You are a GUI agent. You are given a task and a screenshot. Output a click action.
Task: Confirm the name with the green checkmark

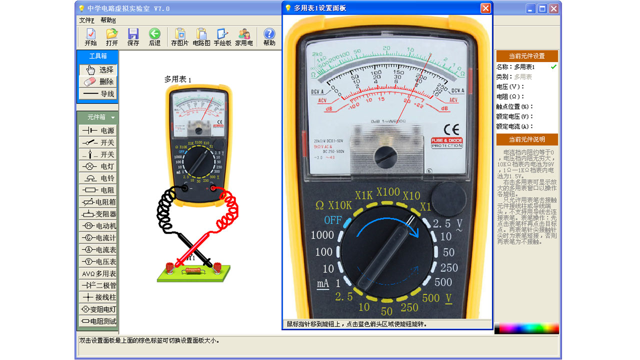click(553, 67)
